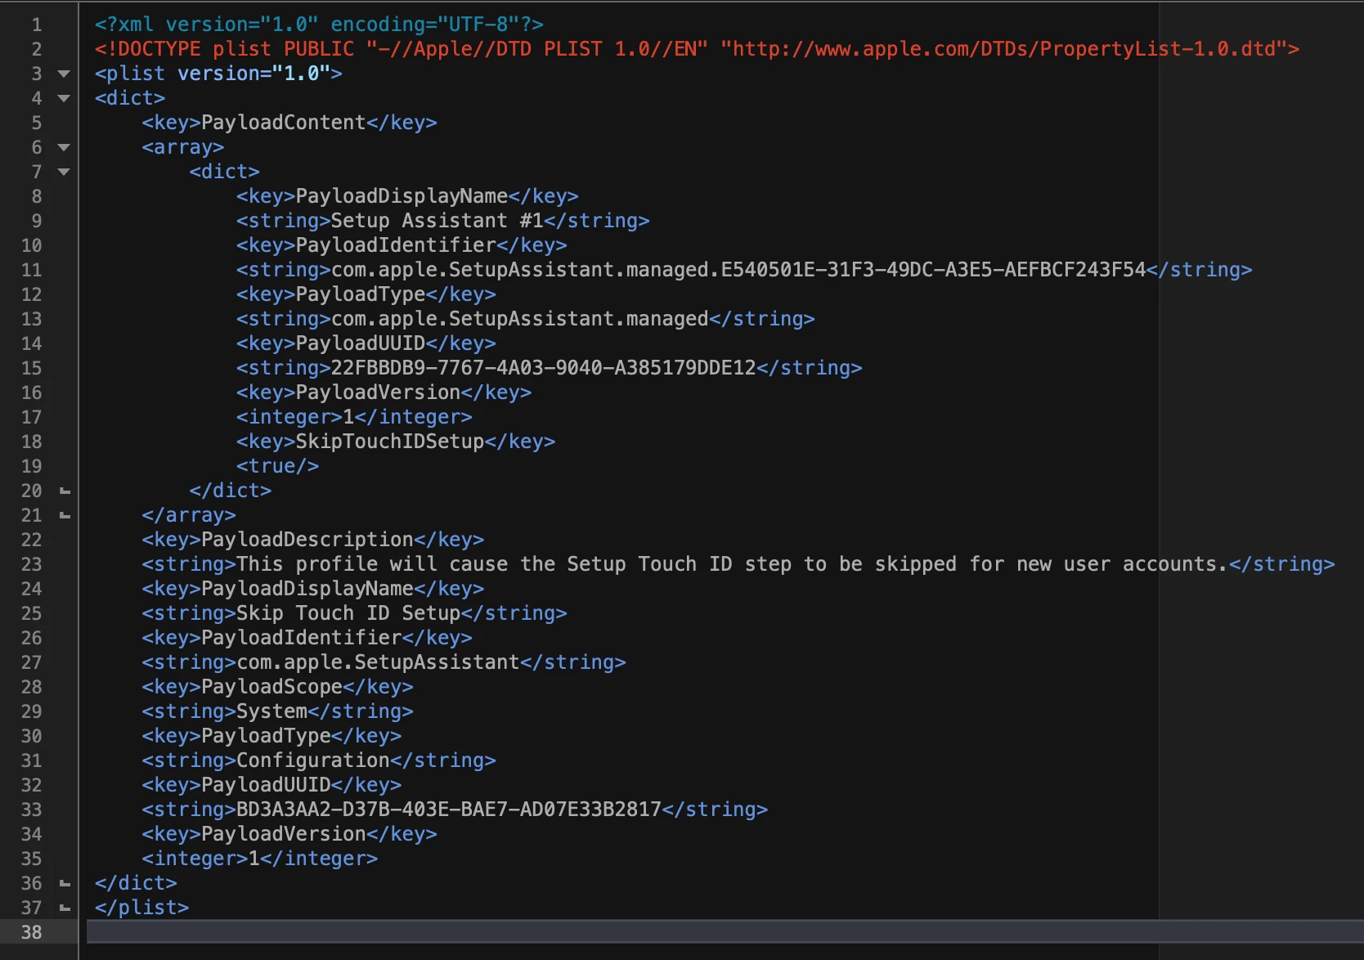
Task: Collapse the array fold arrow on line 6
Action: (x=64, y=147)
